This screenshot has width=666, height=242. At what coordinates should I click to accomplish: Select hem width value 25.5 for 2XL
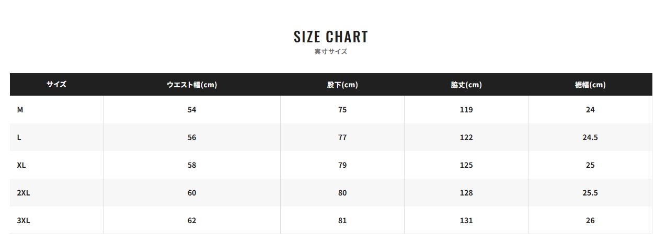(590, 193)
